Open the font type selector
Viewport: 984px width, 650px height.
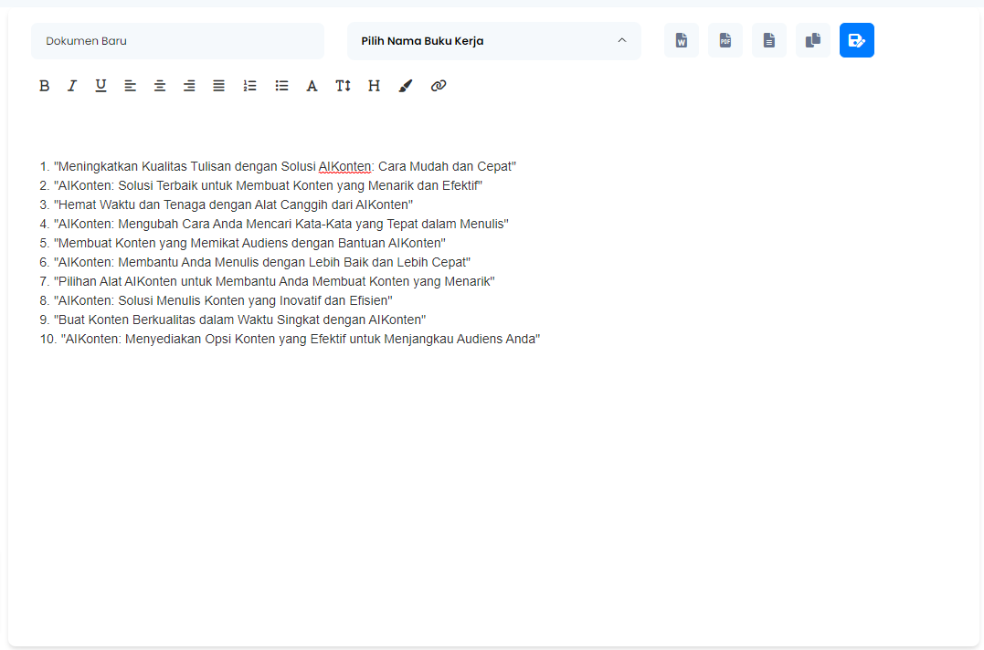pyautogui.click(x=312, y=86)
